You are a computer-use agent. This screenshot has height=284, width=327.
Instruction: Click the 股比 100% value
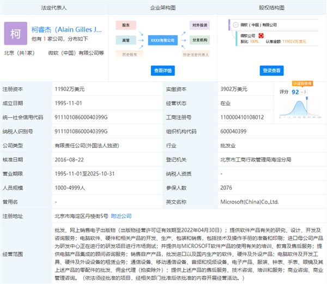254,41
